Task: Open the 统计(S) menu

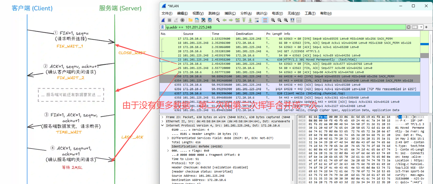Action: point(262,13)
